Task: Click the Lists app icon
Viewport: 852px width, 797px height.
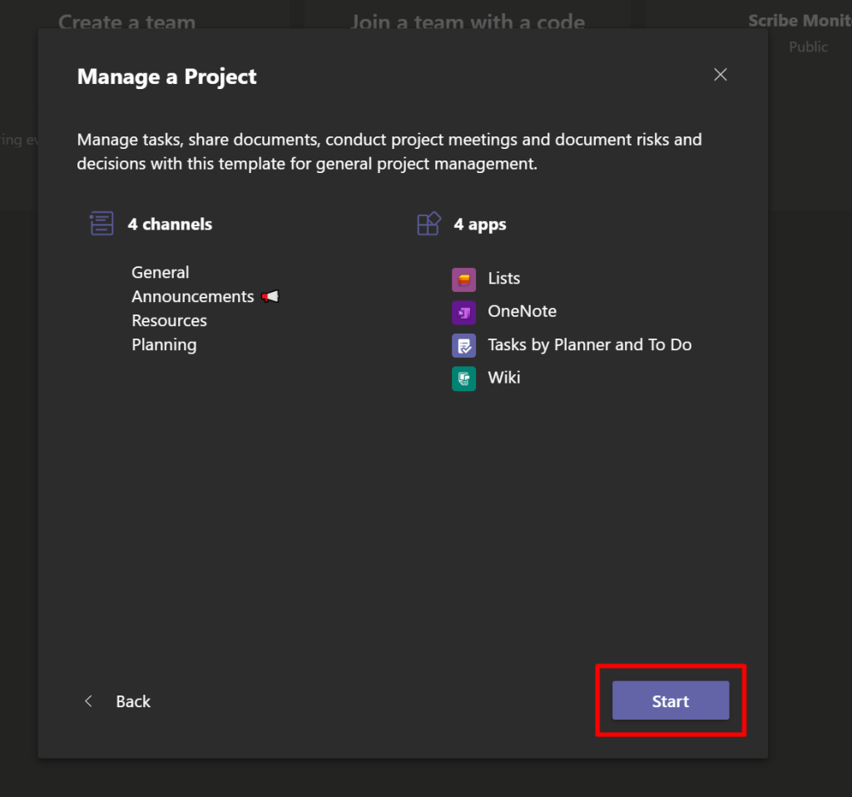Action: (463, 280)
